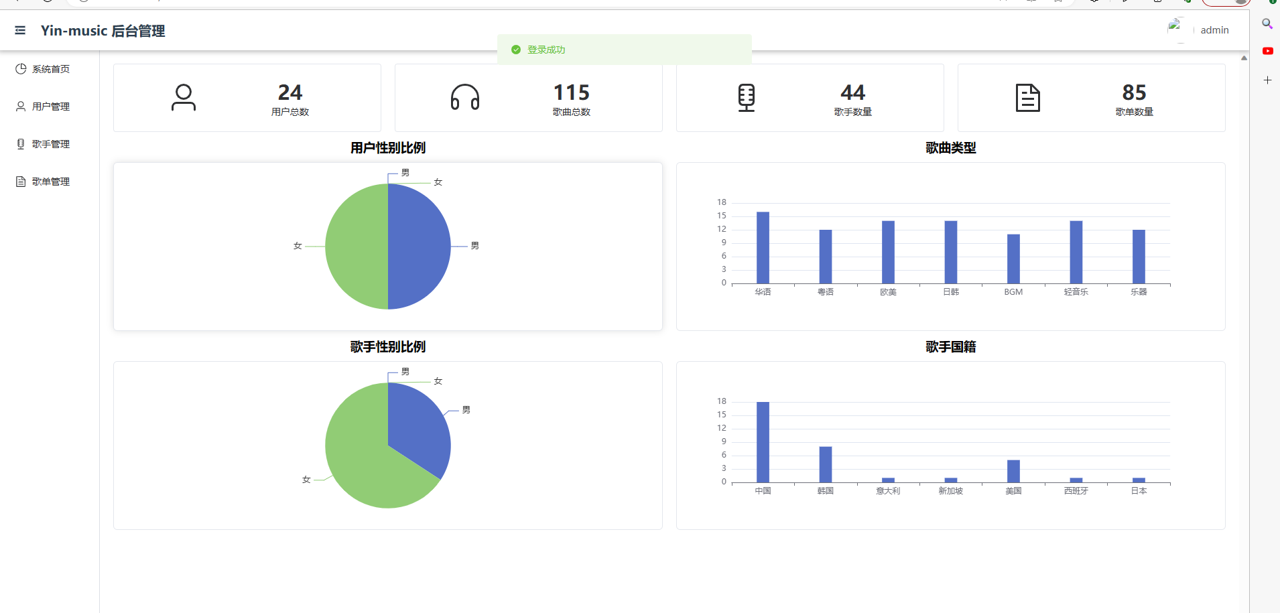
Task: Click the 歌手性别比例 chart title
Action: pos(388,347)
